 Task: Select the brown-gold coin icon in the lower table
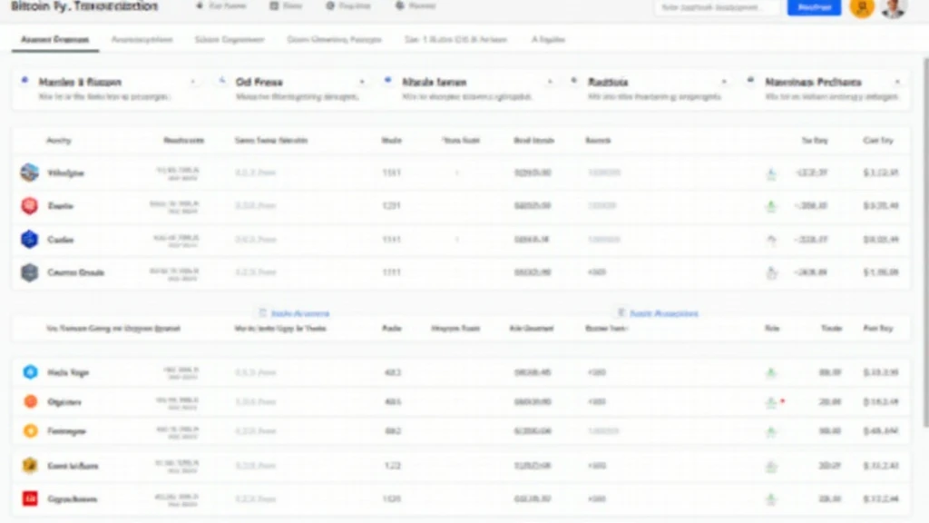tap(30, 466)
